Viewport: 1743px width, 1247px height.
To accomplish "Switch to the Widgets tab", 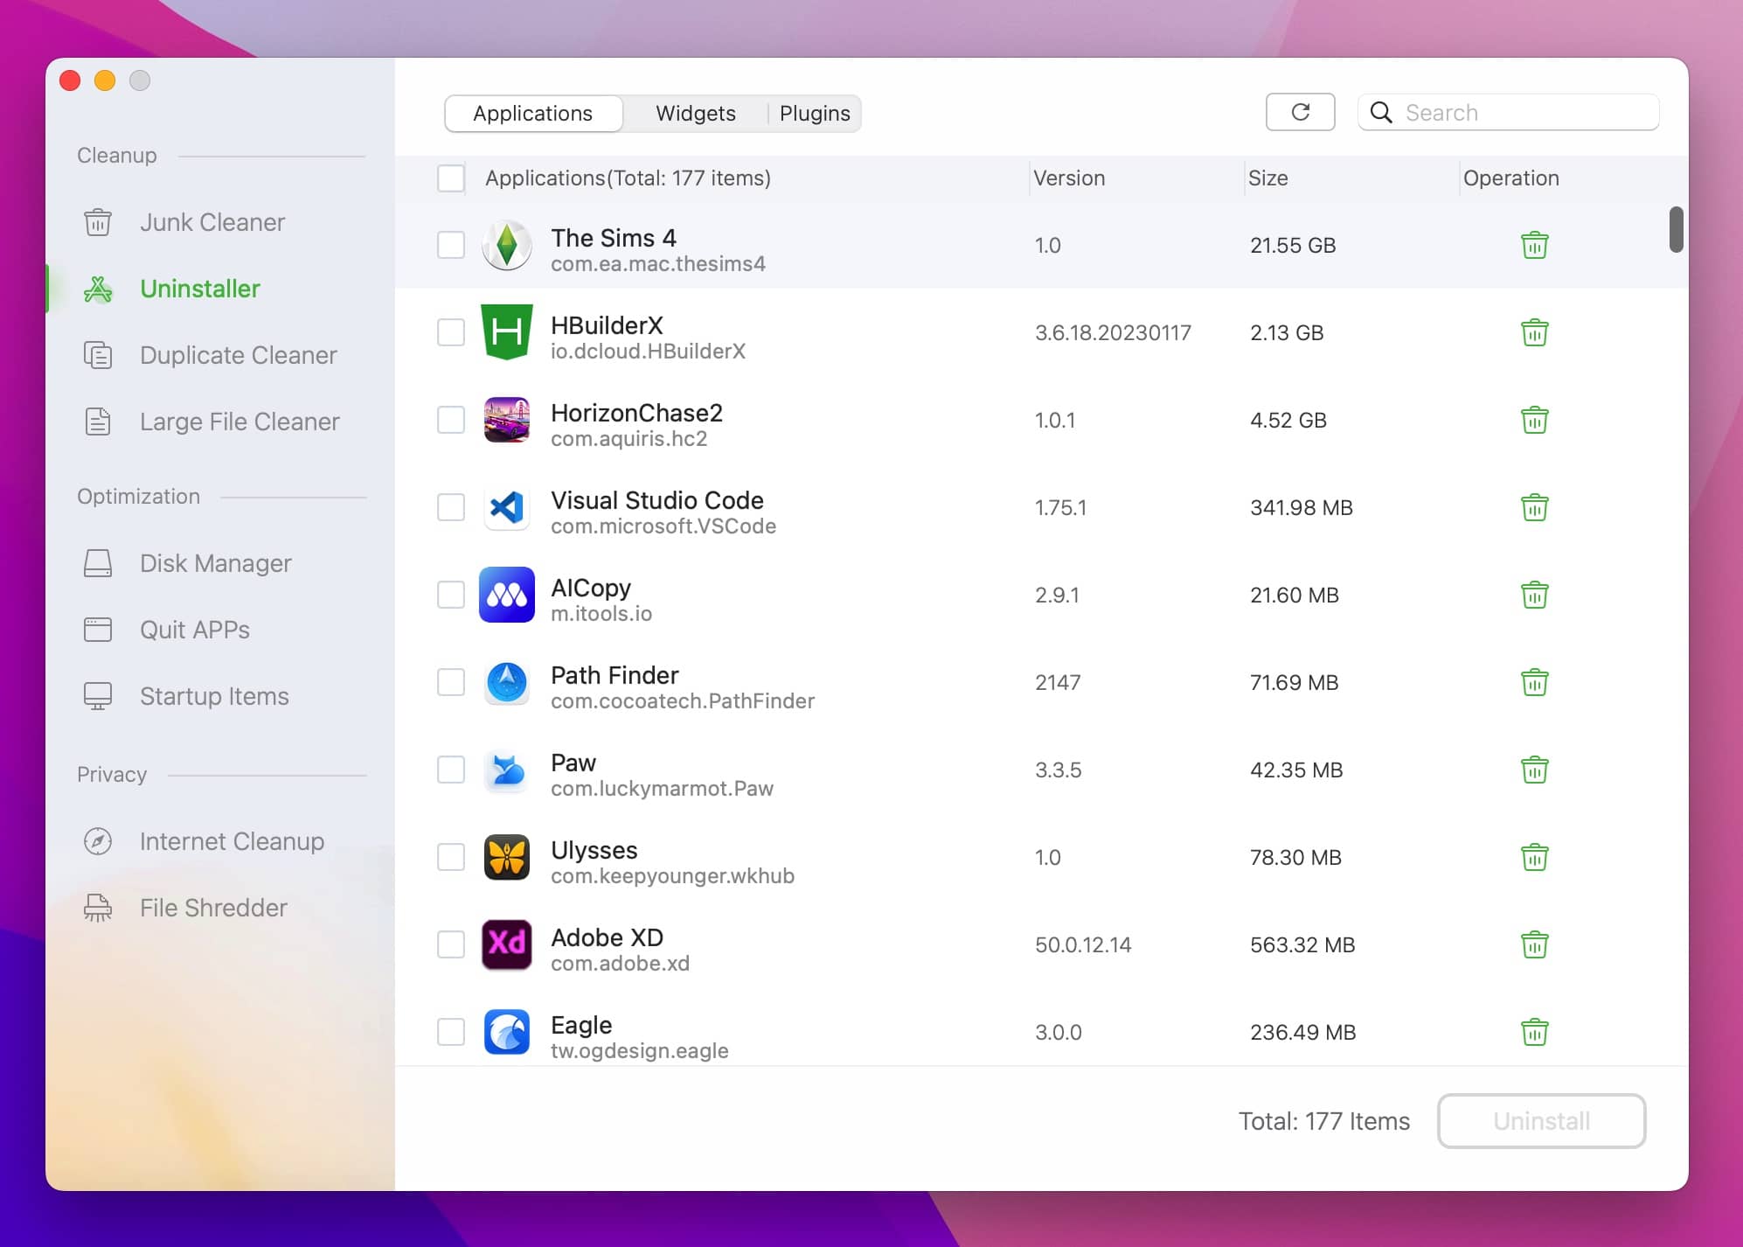I will point(696,114).
